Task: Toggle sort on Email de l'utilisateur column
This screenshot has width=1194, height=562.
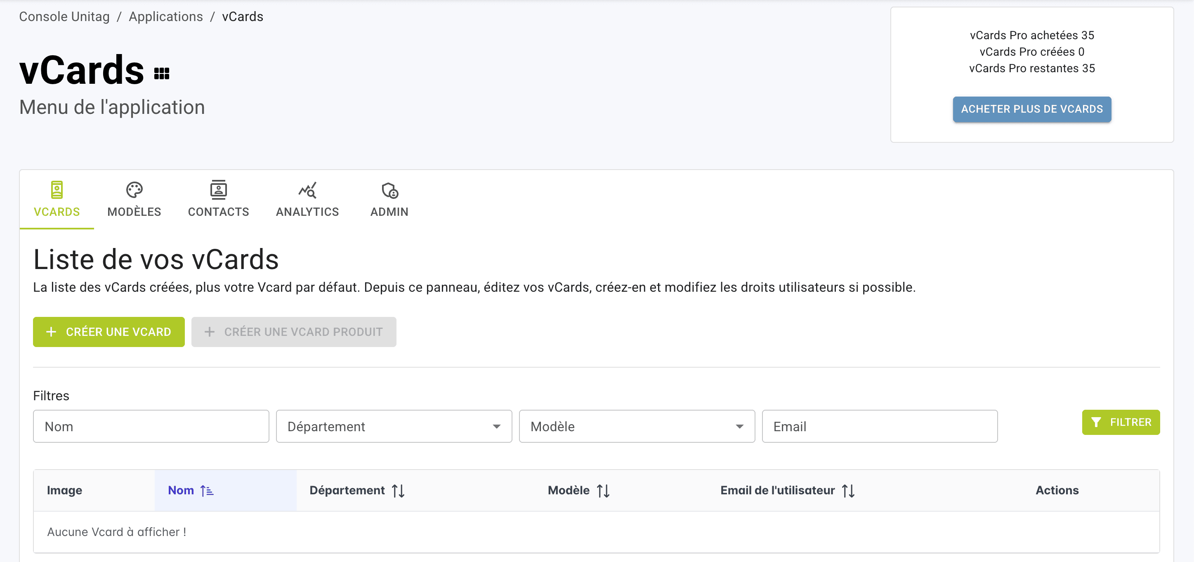Action: [x=848, y=491]
